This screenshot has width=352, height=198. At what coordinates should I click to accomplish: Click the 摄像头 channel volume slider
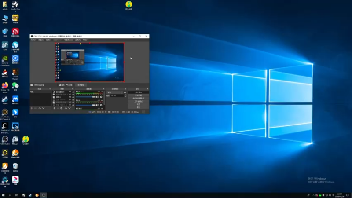[x=85, y=105]
